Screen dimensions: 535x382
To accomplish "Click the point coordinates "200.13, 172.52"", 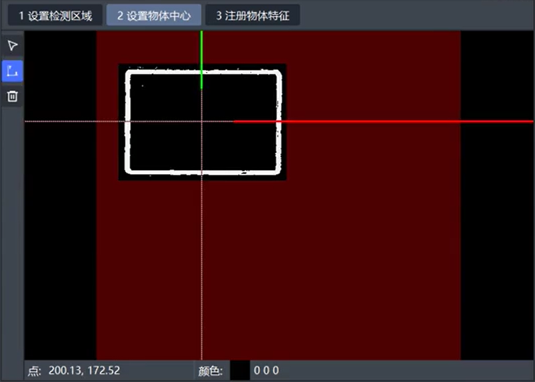I will (84, 371).
